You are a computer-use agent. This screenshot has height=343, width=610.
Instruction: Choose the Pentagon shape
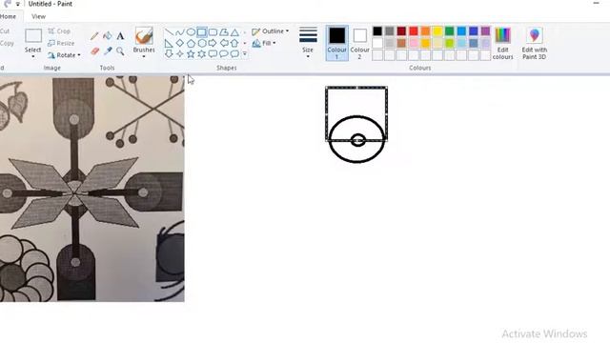point(191,43)
